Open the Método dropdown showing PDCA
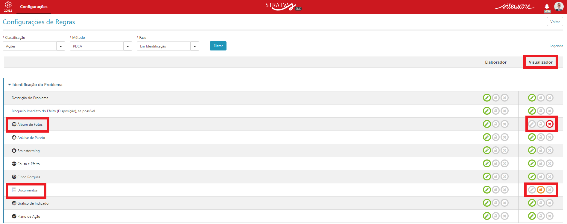Image resolution: width=567 pixels, height=224 pixels. pyautogui.click(x=101, y=46)
